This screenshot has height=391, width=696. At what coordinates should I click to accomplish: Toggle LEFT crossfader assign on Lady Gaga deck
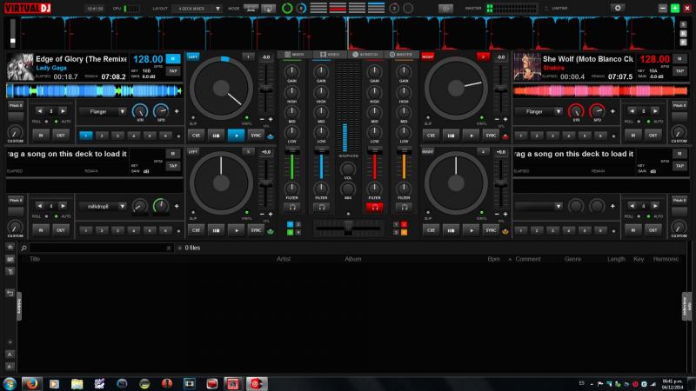(x=192, y=56)
